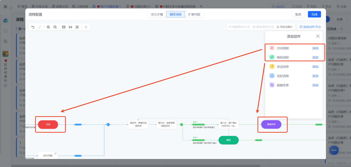Click 添加动作节点 button
Viewport: 351px width, 167px height.
[x=310, y=27]
